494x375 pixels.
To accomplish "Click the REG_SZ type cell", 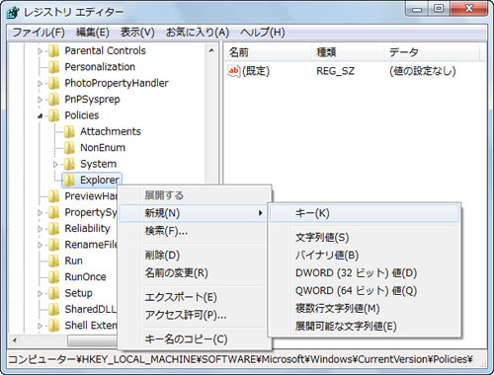I will click(x=336, y=71).
